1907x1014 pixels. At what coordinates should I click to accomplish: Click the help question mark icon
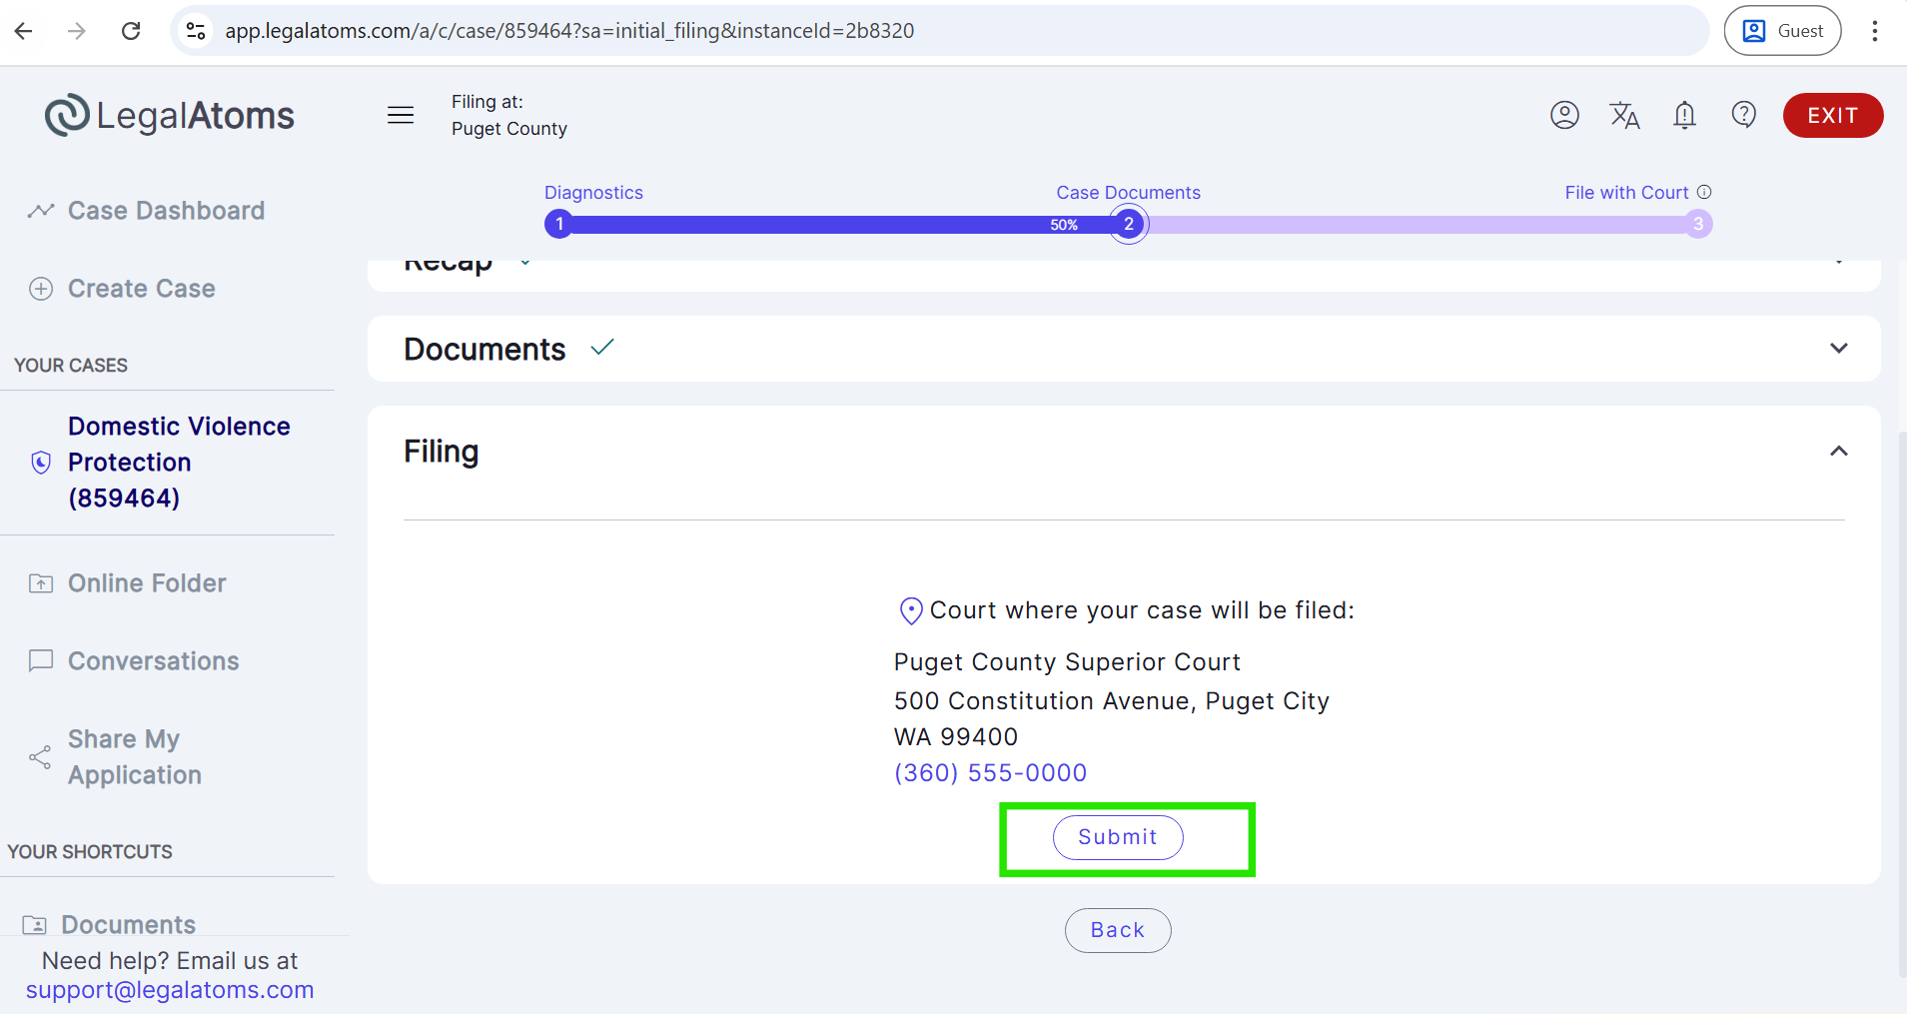click(x=1744, y=115)
